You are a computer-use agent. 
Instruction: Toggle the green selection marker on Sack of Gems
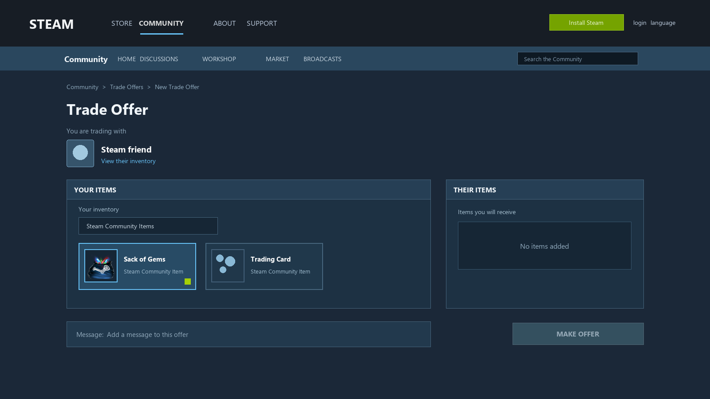[188, 282]
